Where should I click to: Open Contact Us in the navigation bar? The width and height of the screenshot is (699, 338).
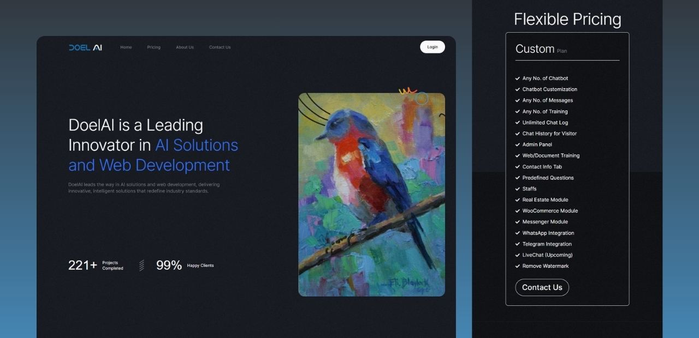220,47
